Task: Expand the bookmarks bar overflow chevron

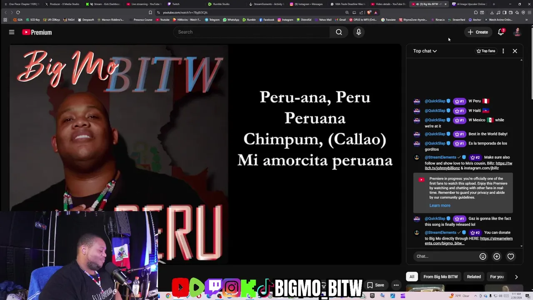Action: (x=527, y=20)
